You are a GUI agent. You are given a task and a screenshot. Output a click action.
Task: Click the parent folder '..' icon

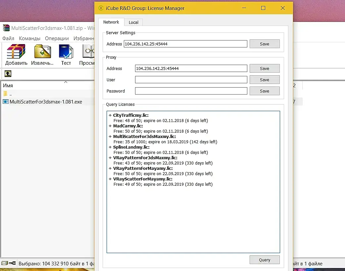coord(6,94)
